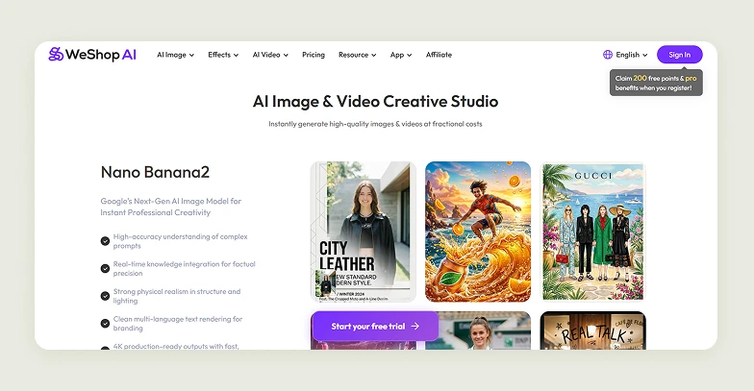Go to the Pricing page

[314, 55]
